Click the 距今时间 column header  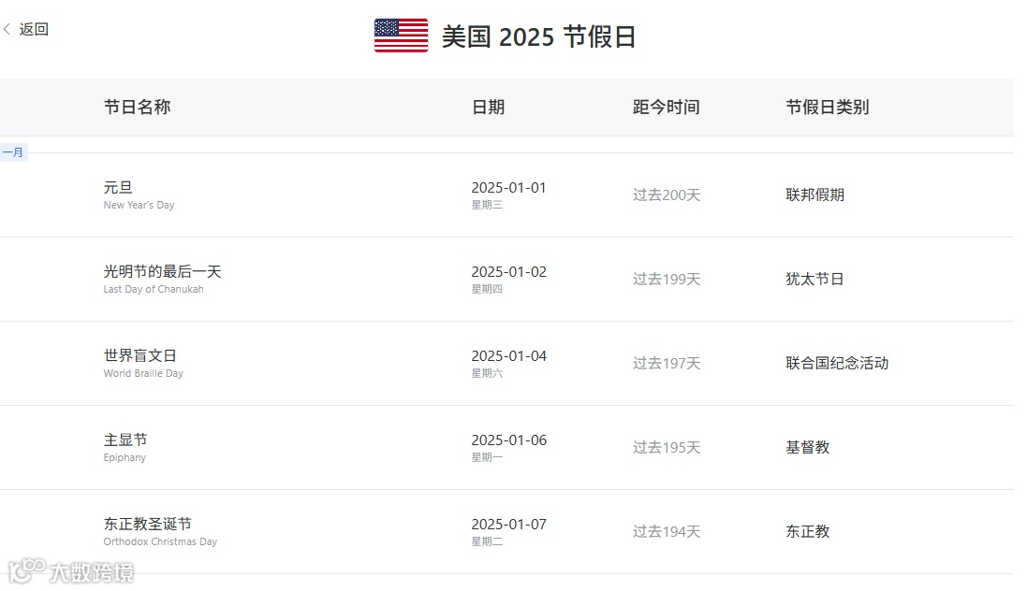(667, 107)
